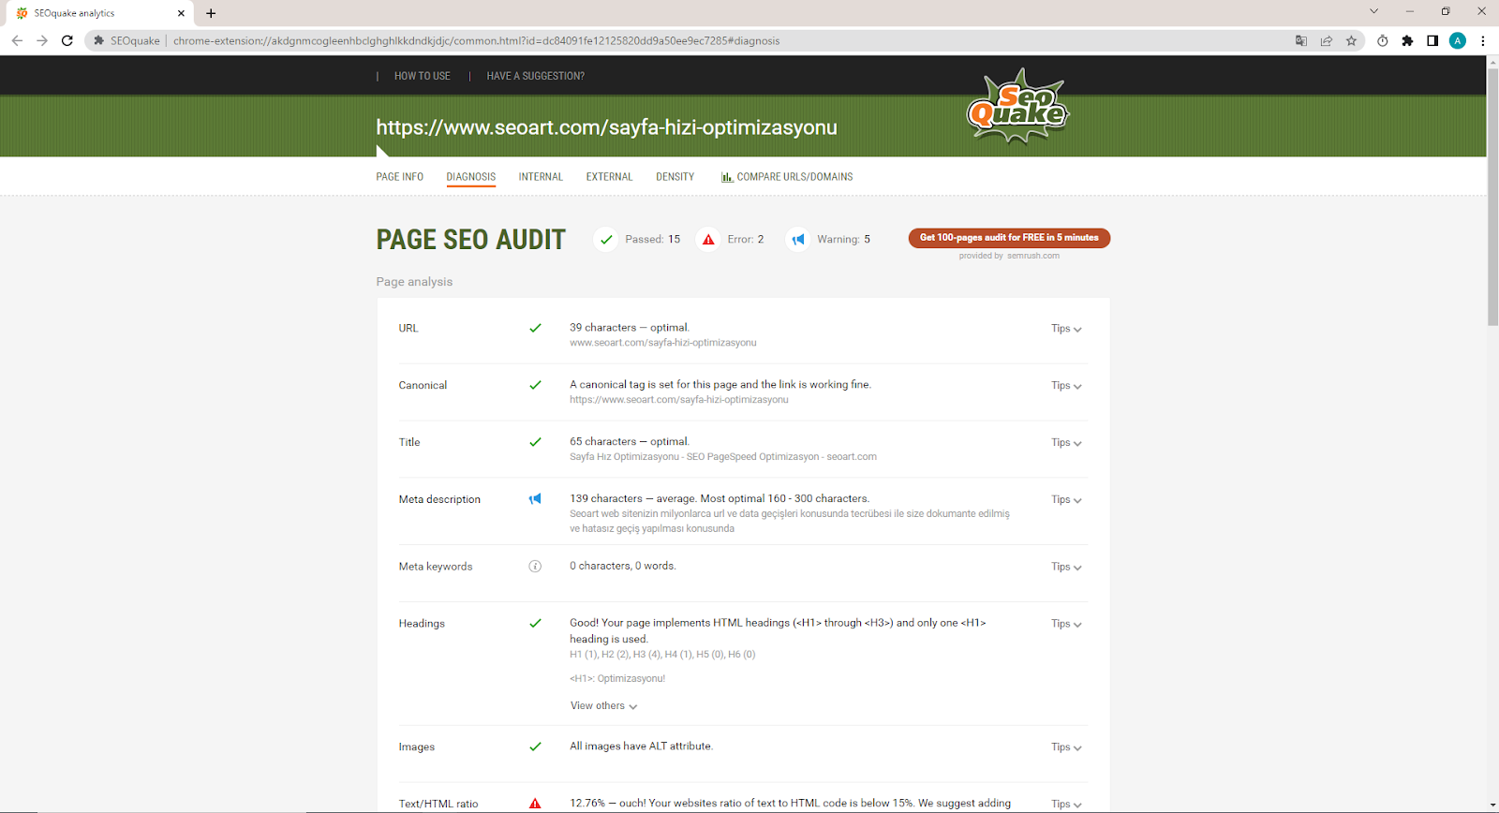Expand Tips for the URL row
Image resolution: width=1499 pixels, height=813 pixels.
pyautogui.click(x=1066, y=329)
